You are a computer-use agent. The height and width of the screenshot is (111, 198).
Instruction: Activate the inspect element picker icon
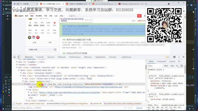point(15,57)
